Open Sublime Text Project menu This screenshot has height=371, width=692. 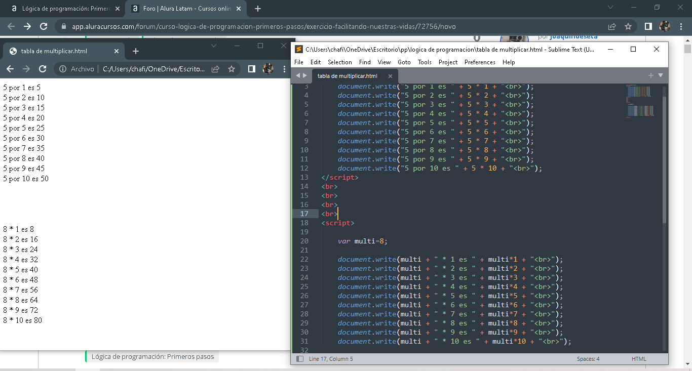click(x=448, y=62)
